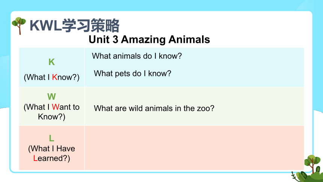This screenshot has width=323, height=182.
Task: Click the red W in Want
Action: tap(56, 107)
